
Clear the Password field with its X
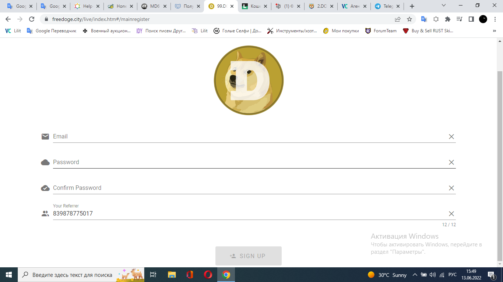pos(451,162)
